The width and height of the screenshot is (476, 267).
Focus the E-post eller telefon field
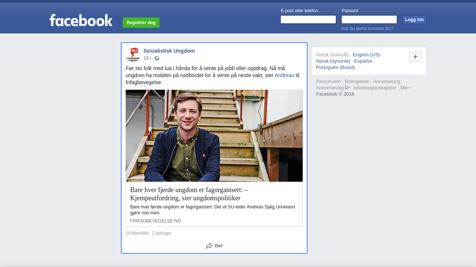tap(308, 20)
